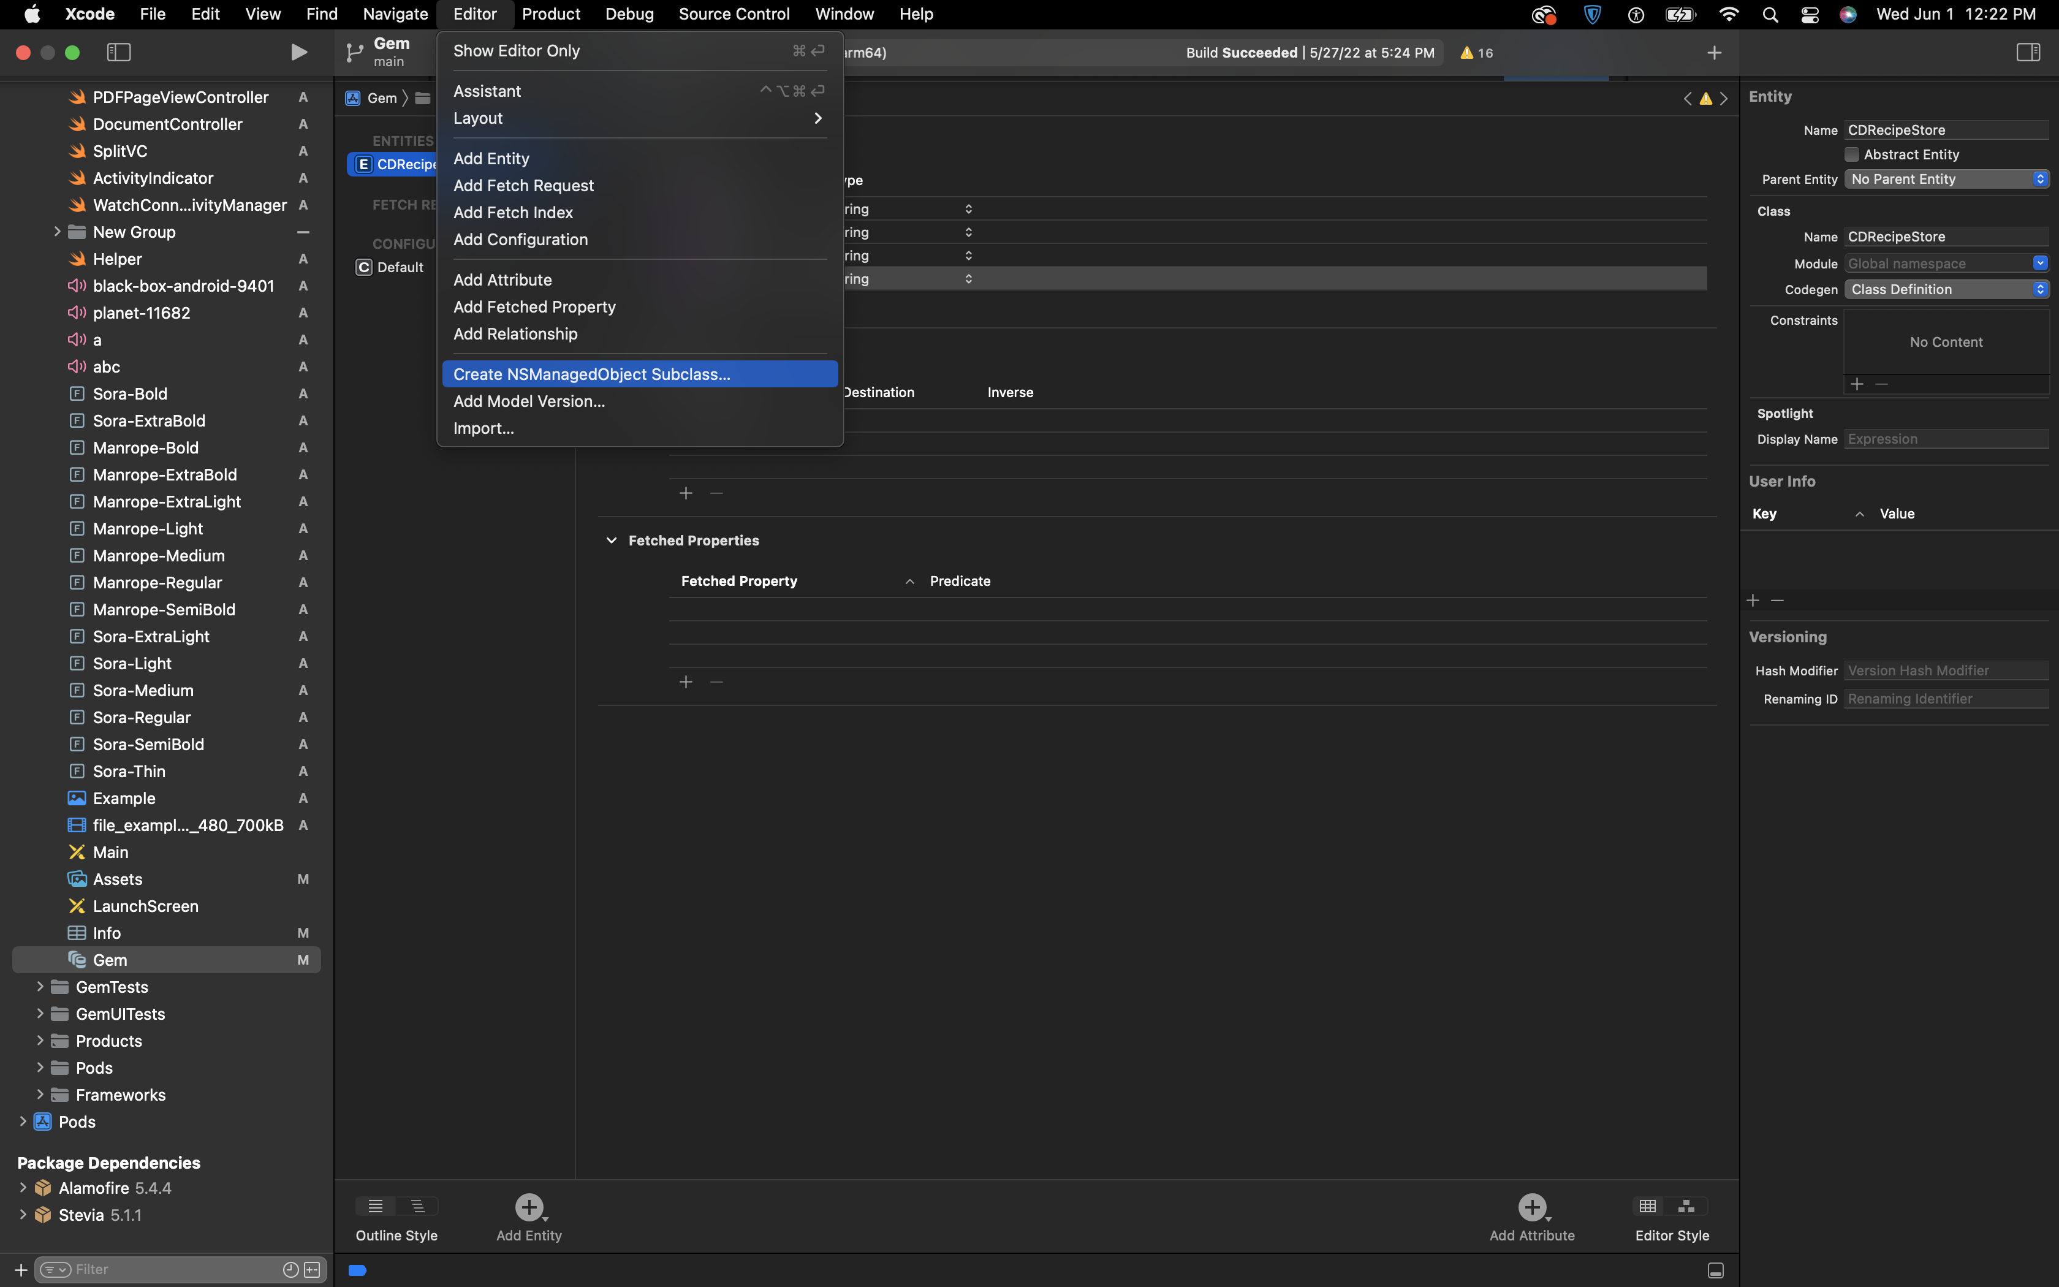Add User Info key with plus button
The image size is (2059, 1287).
coord(1753,601)
